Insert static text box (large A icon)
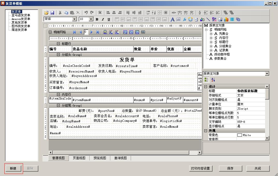 tap(172, 19)
